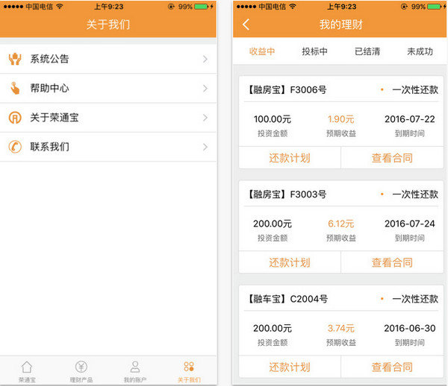Expand the 联系我们 row chevron
448x386 pixels.
point(205,147)
